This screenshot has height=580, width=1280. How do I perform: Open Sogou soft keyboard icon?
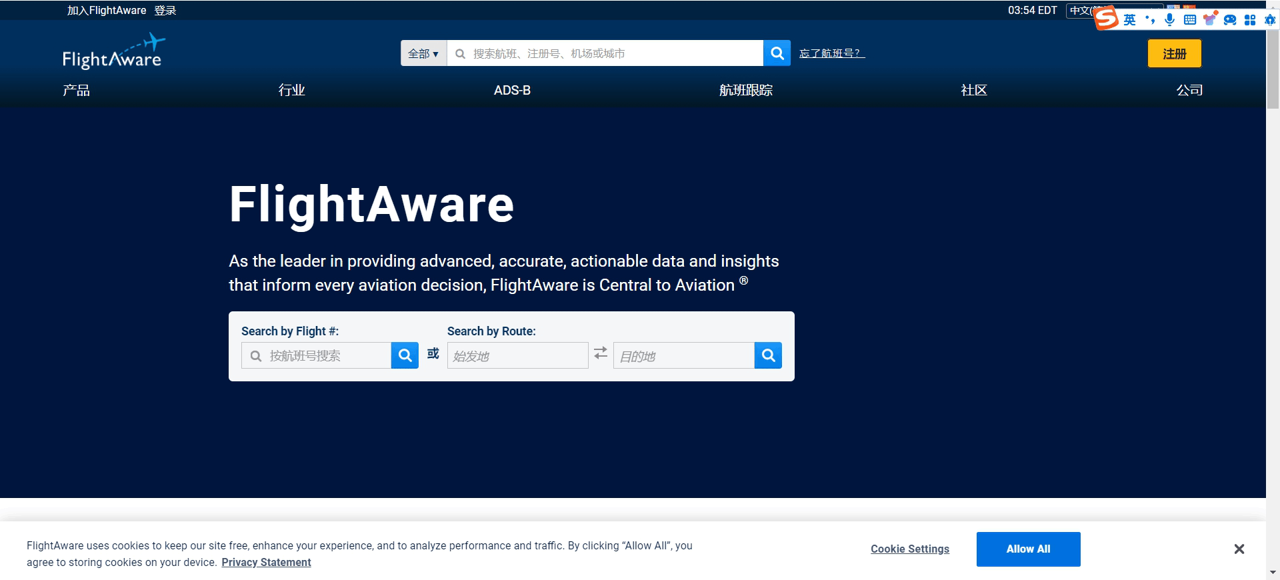(x=1189, y=19)
